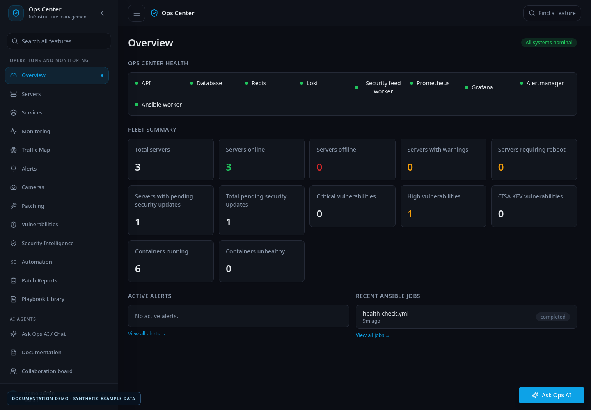Open Overview in the sidebar
Viewport: 591px width, 410px height.
(x=57, y=75)
